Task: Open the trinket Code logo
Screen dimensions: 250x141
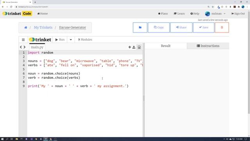Action: [17, 14]
